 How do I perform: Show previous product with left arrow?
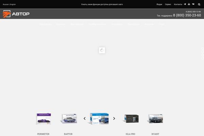pyautogui.click(x=85, y=118)
